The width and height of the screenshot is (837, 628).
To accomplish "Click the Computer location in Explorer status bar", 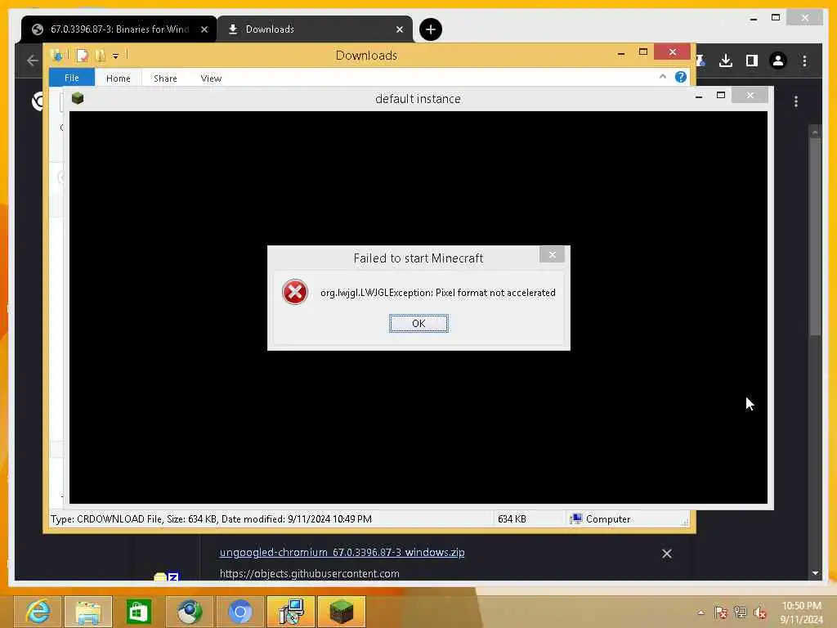I will point(600,518).
